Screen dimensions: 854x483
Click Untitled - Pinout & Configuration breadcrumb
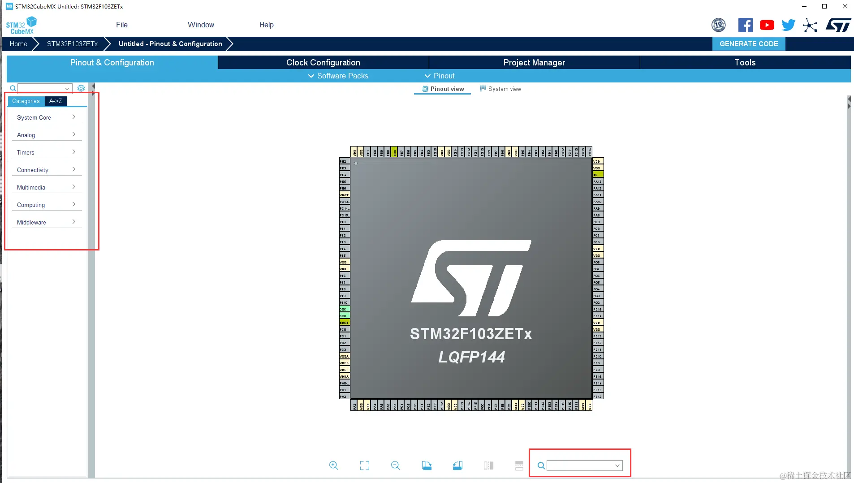170,44
